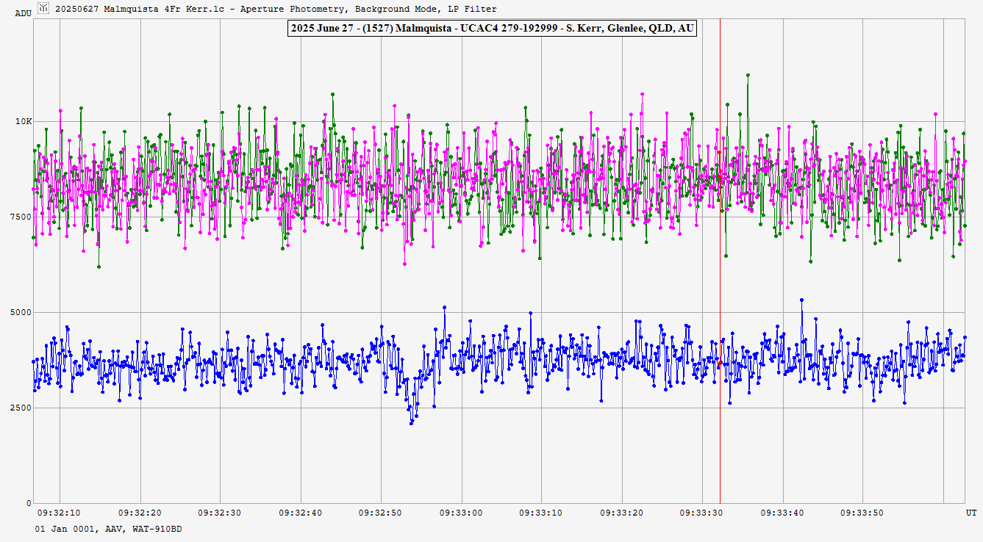983x542 pixels.
Task: Select the 7500 label on the Y axis
Action: (x=22, y=217)
